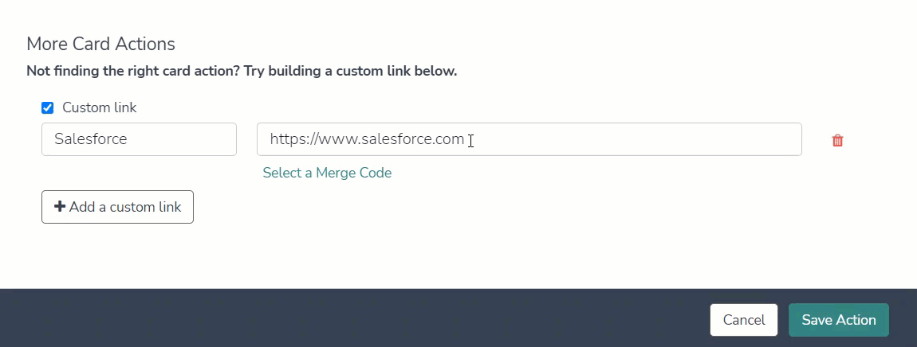Click the word Salesforce in the name box
917x347 pixels.
click(x=91, y=139)
